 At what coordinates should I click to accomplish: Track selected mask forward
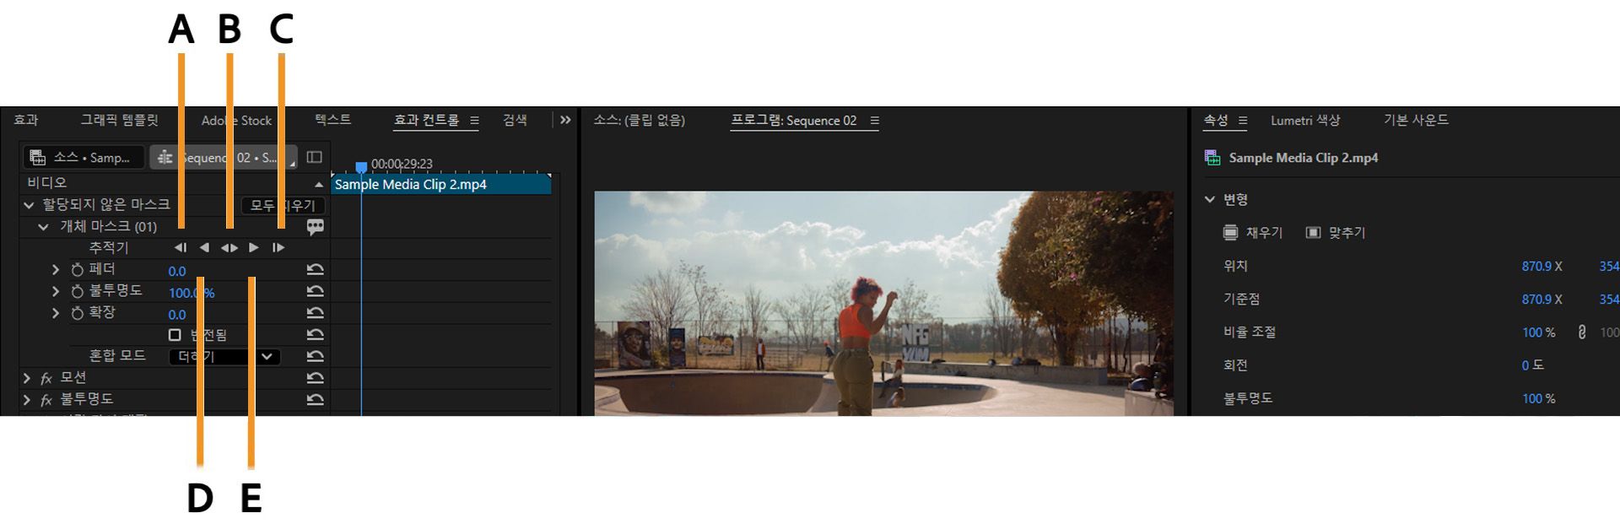pyautogui.click(x=253, y=247)
